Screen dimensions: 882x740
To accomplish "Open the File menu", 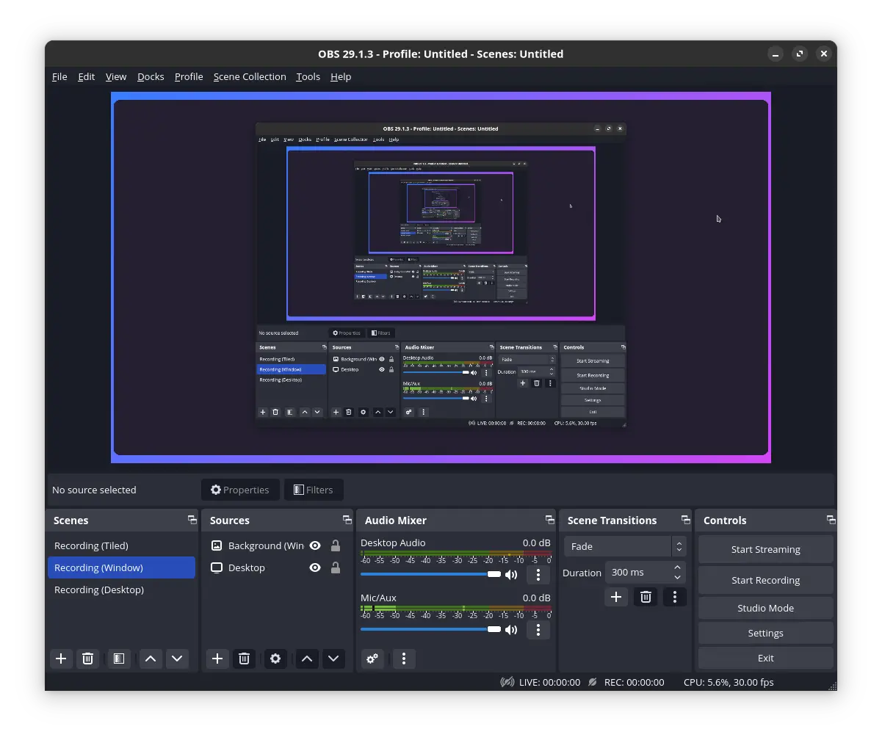I will [x=59, y=76].
